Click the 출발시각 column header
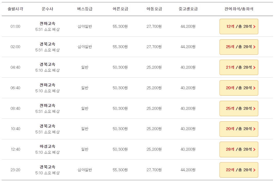 (x=15, y=9)
